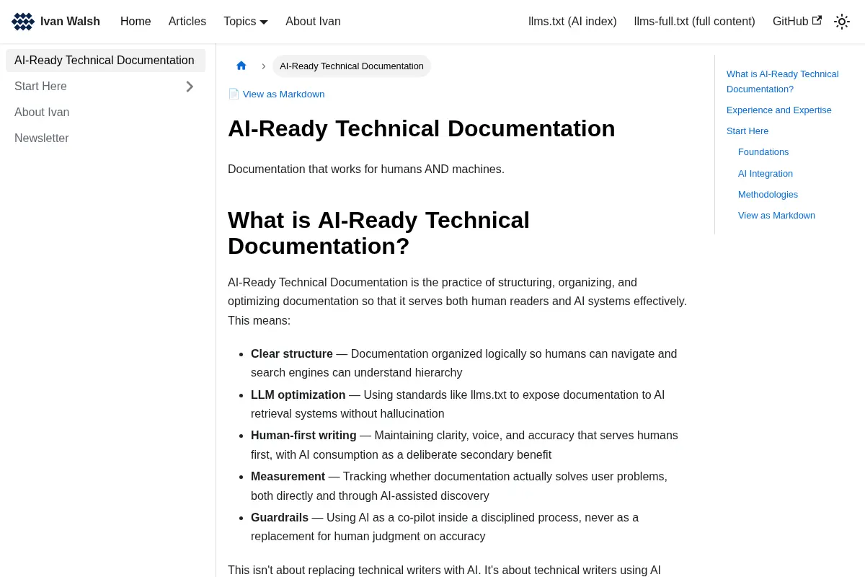Click the main AI-Ready Technical Documentation heading
The width and height of the screenshot is (865, 577).
tap(422, 128)
